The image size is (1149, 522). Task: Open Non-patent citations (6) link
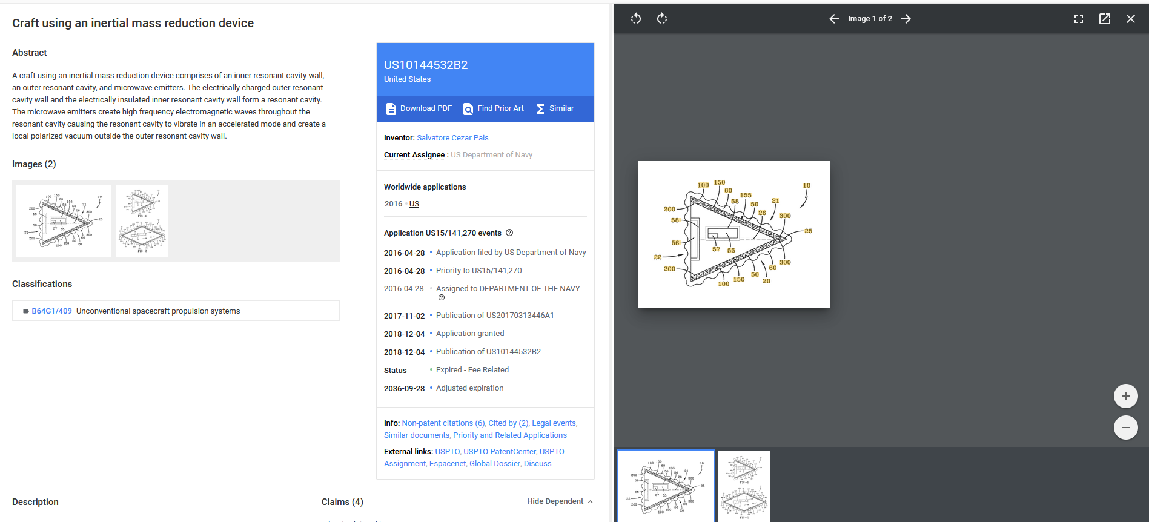pos(443,423)
